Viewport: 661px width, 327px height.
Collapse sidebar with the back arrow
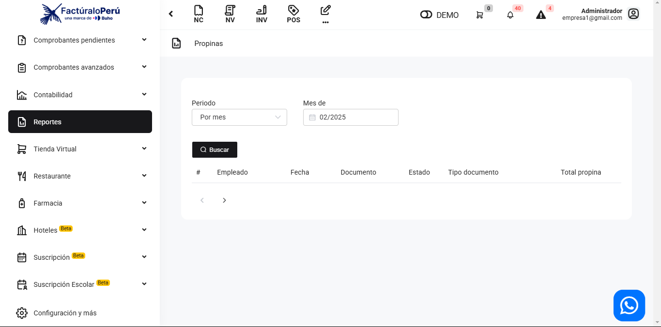(x=171, y=14)
